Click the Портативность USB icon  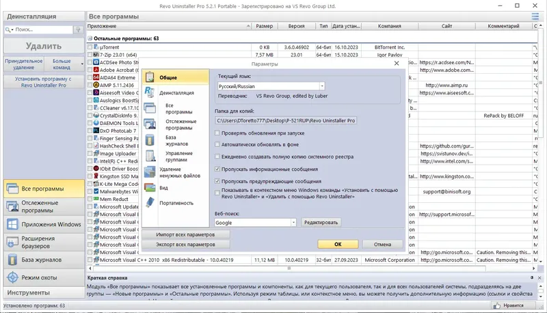point(150,202)
